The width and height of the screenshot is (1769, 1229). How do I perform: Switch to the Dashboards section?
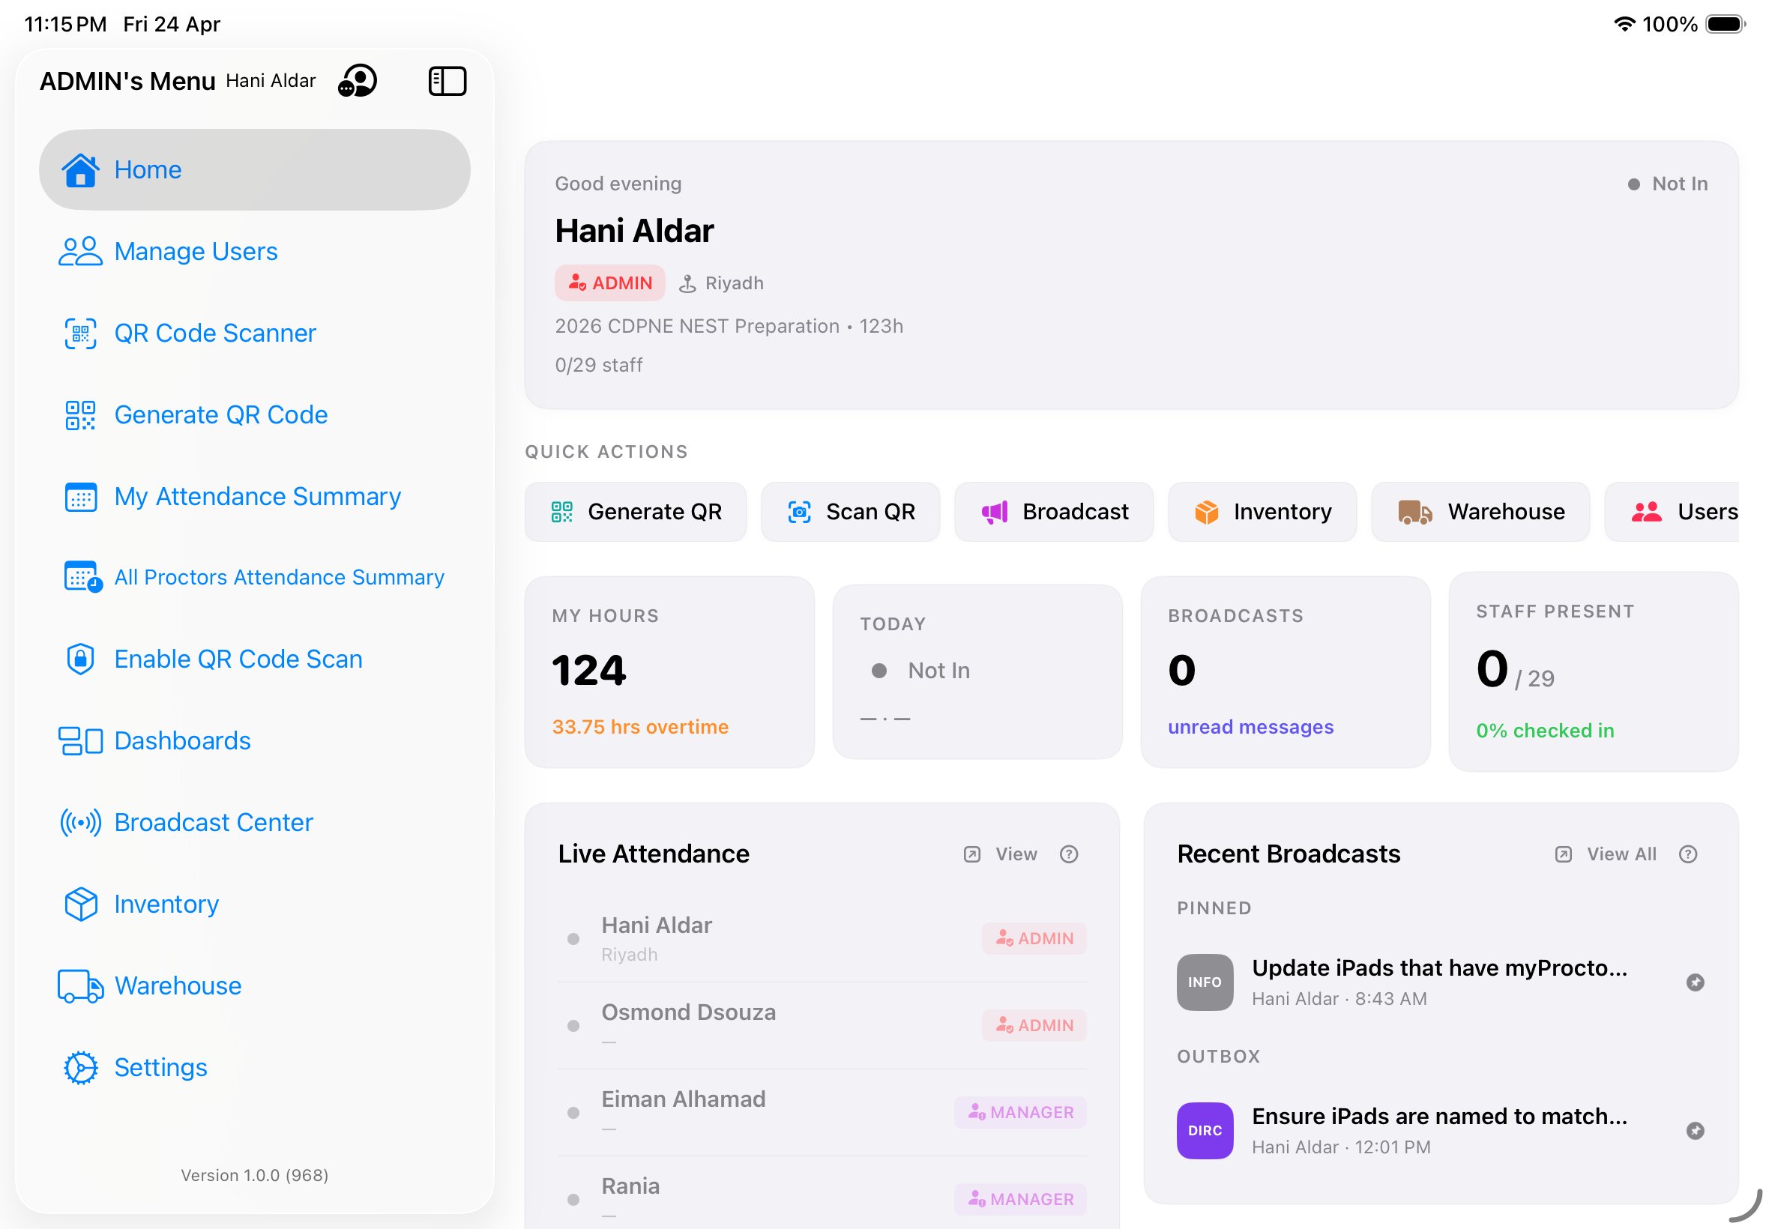pyautogui.click(x=181, y=740)
